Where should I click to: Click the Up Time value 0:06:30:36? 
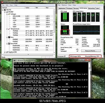point(97,44)
